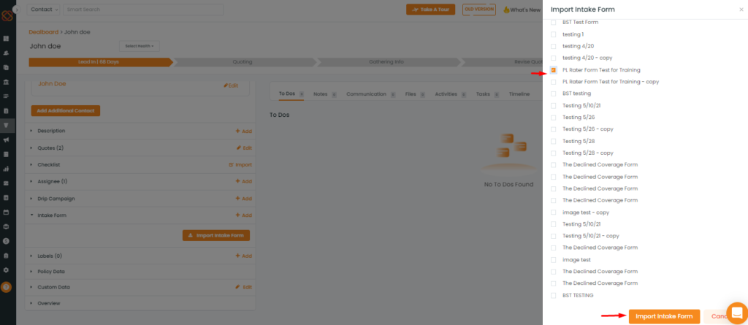Image resolution: width=748 pixels, height=325 pixels.
Task: Click Import Intake Form button in side panel
Action: [x=664, y=316]
